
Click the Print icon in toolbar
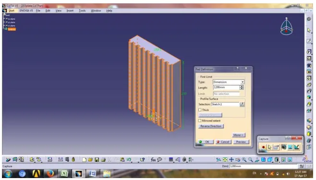point(103,160)
